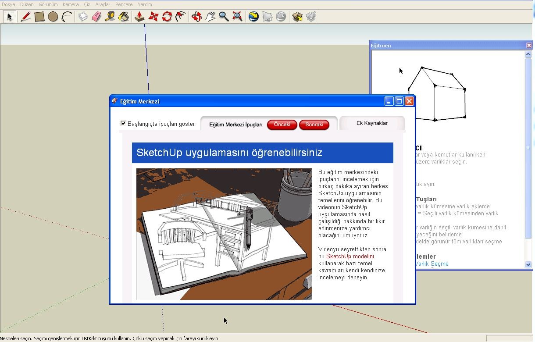This screenshot has width=535, height=342.
Task: Open the Kamera menu
Action: (71, 4)
